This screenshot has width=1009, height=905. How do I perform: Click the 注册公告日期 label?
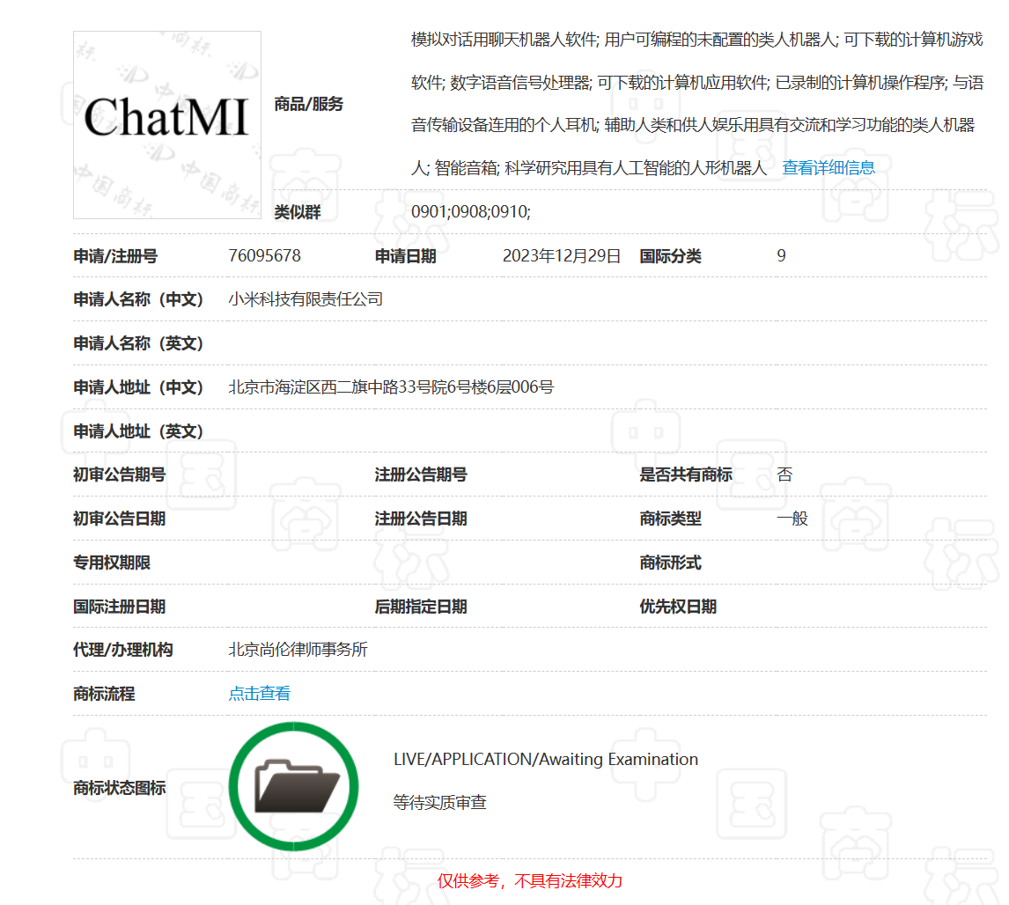pos(421,519)
